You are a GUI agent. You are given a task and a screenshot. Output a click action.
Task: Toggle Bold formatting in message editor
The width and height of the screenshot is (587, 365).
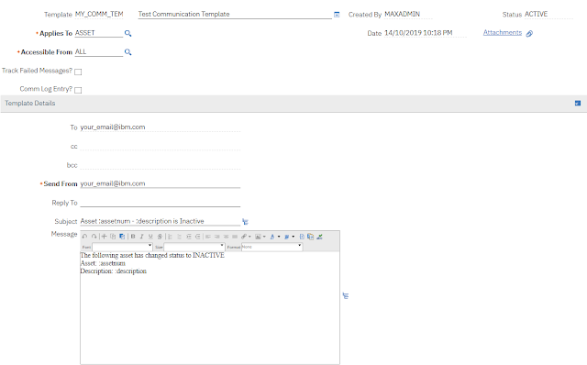click(133, 237)
